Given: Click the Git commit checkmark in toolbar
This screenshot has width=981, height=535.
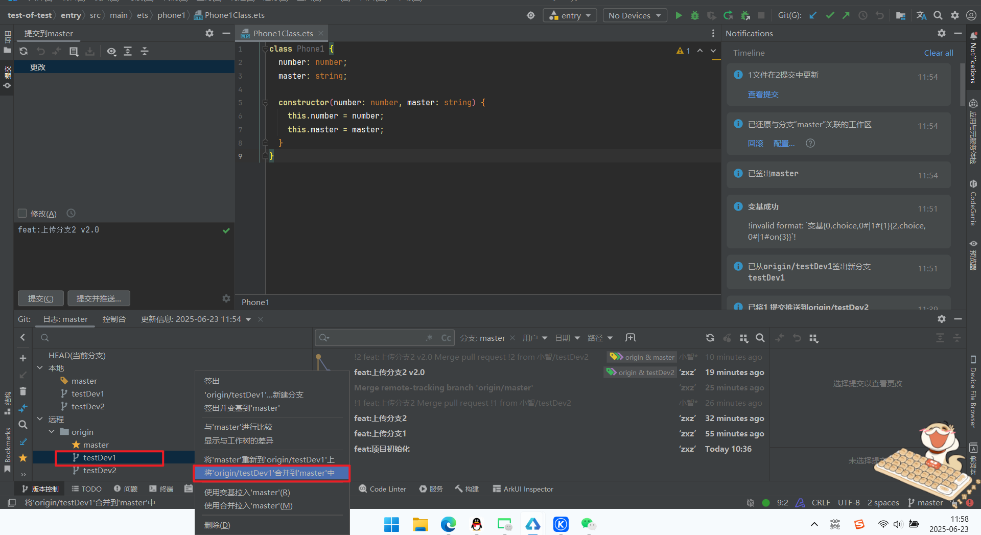Looking at the screenshot, I should click(830, 15).
